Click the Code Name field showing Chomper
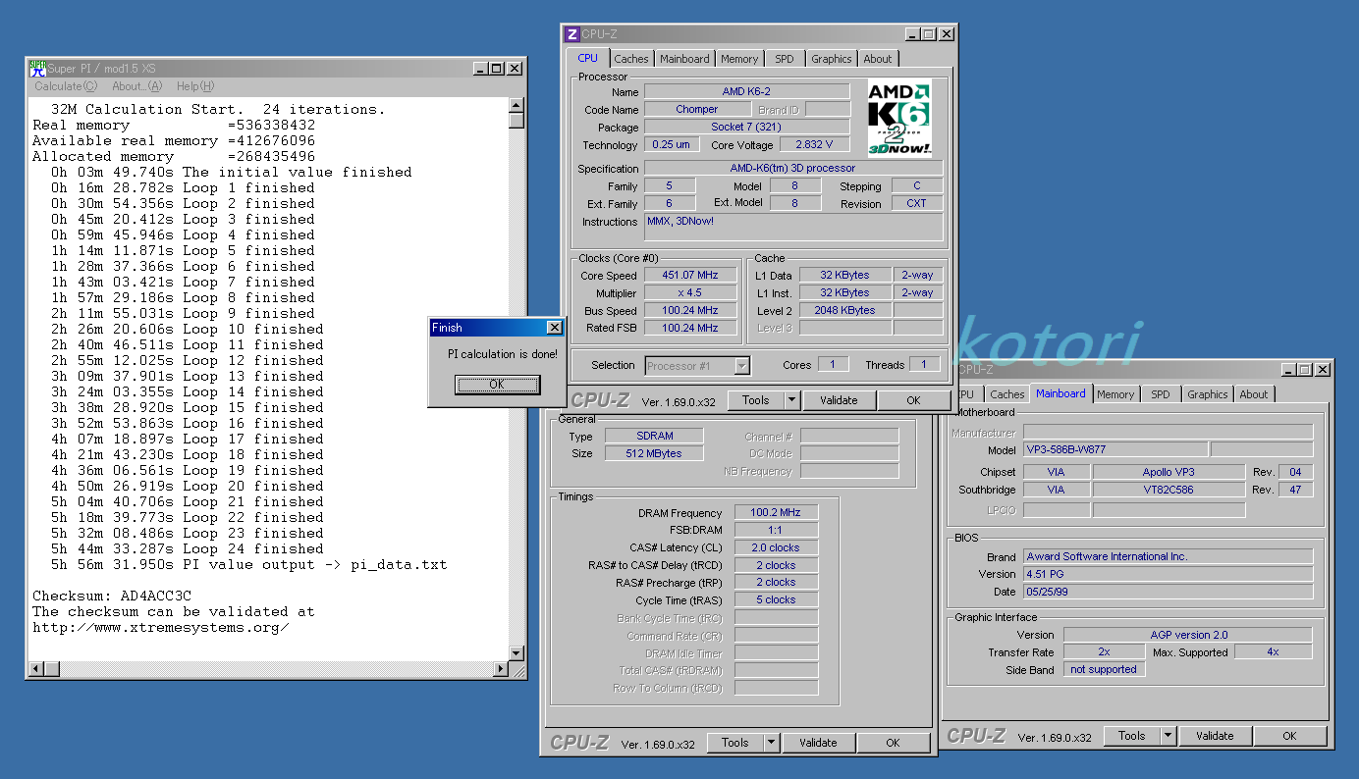This screenshot has height=779, width=1359. (x=696, y=109)
